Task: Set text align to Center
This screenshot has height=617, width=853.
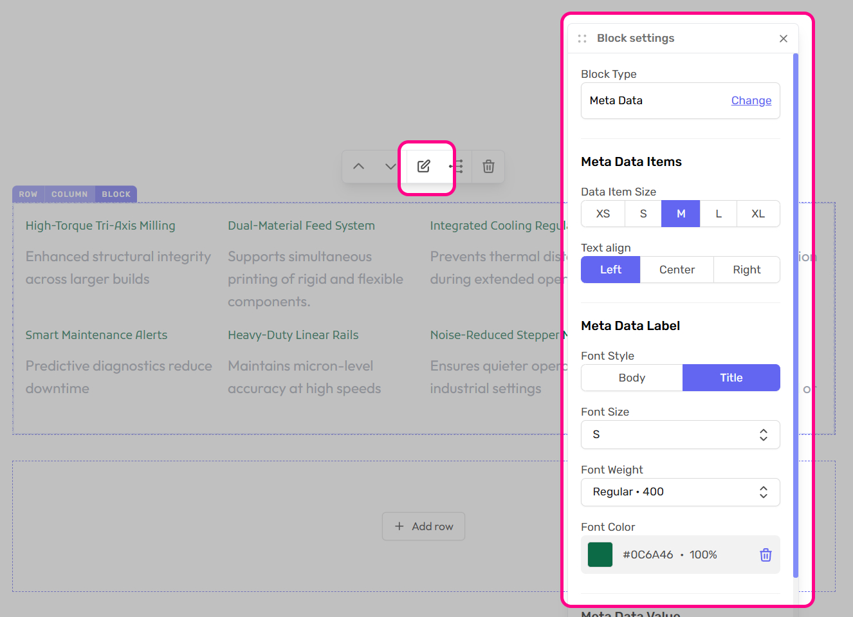Action: pos(677,270)
